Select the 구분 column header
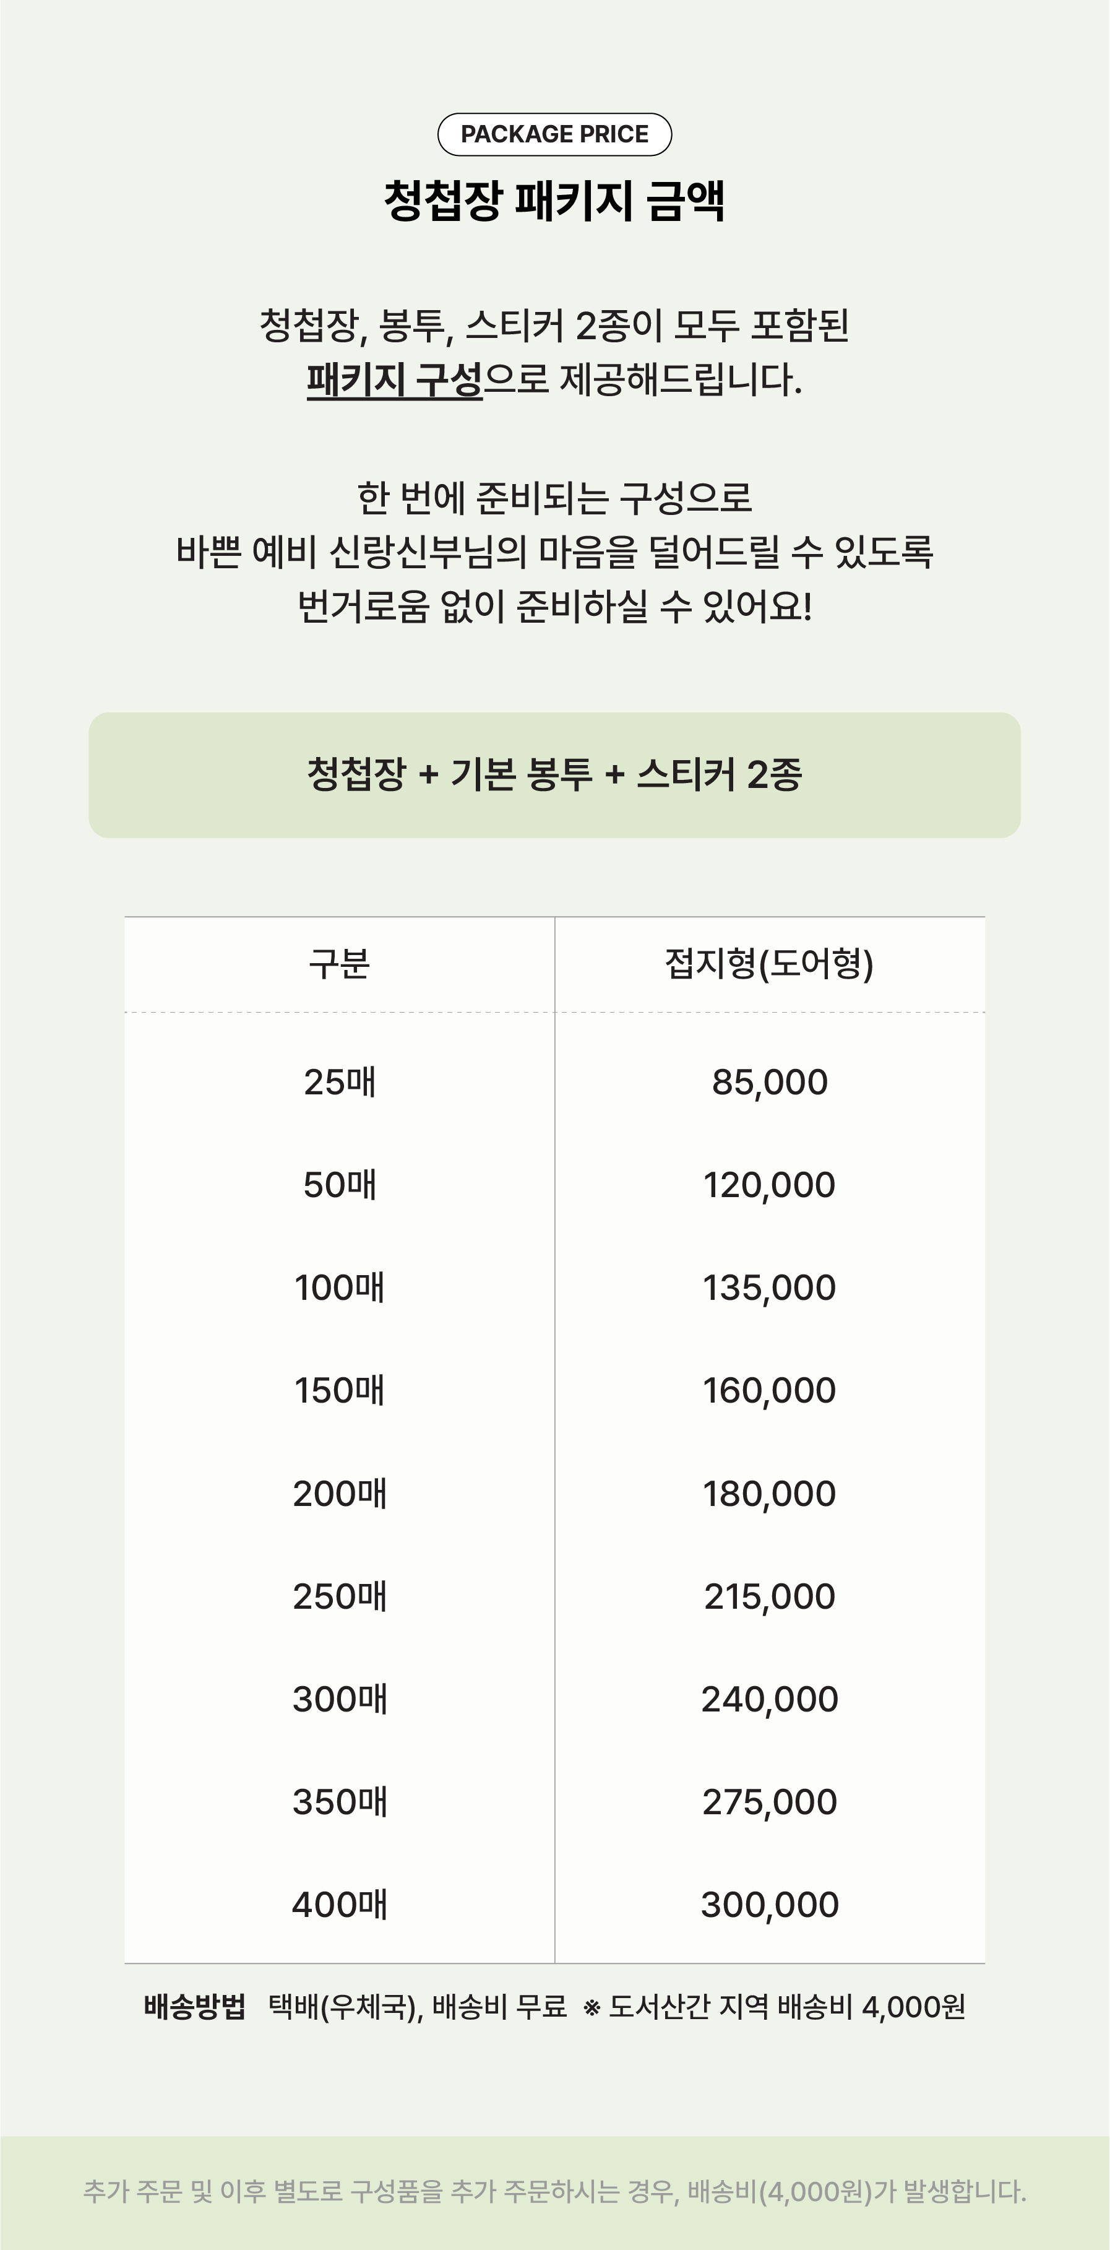The image size is (1110, 2250). [x=340, y=964]
